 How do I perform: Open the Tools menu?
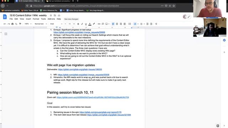coord(43,19)
